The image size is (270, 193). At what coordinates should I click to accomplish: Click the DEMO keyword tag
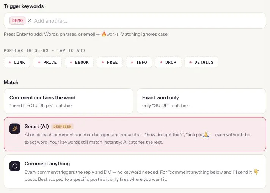(17, 20)
